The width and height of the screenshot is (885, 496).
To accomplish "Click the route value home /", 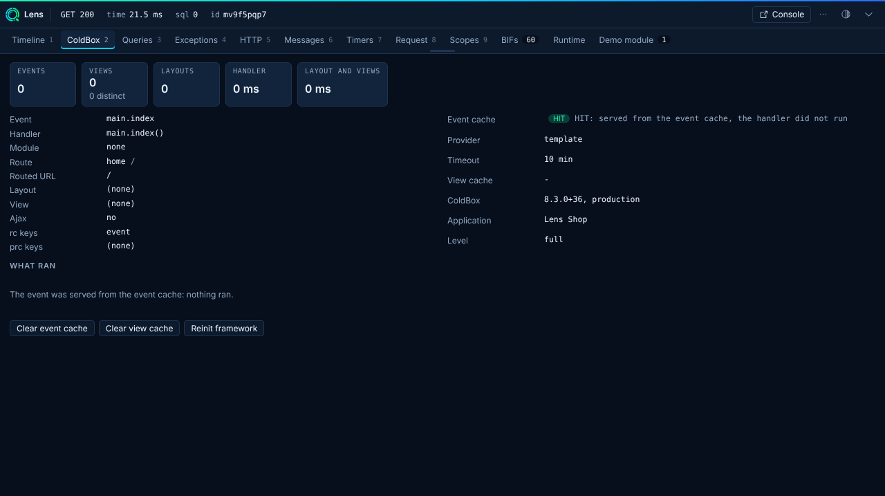I will [120, 161].
